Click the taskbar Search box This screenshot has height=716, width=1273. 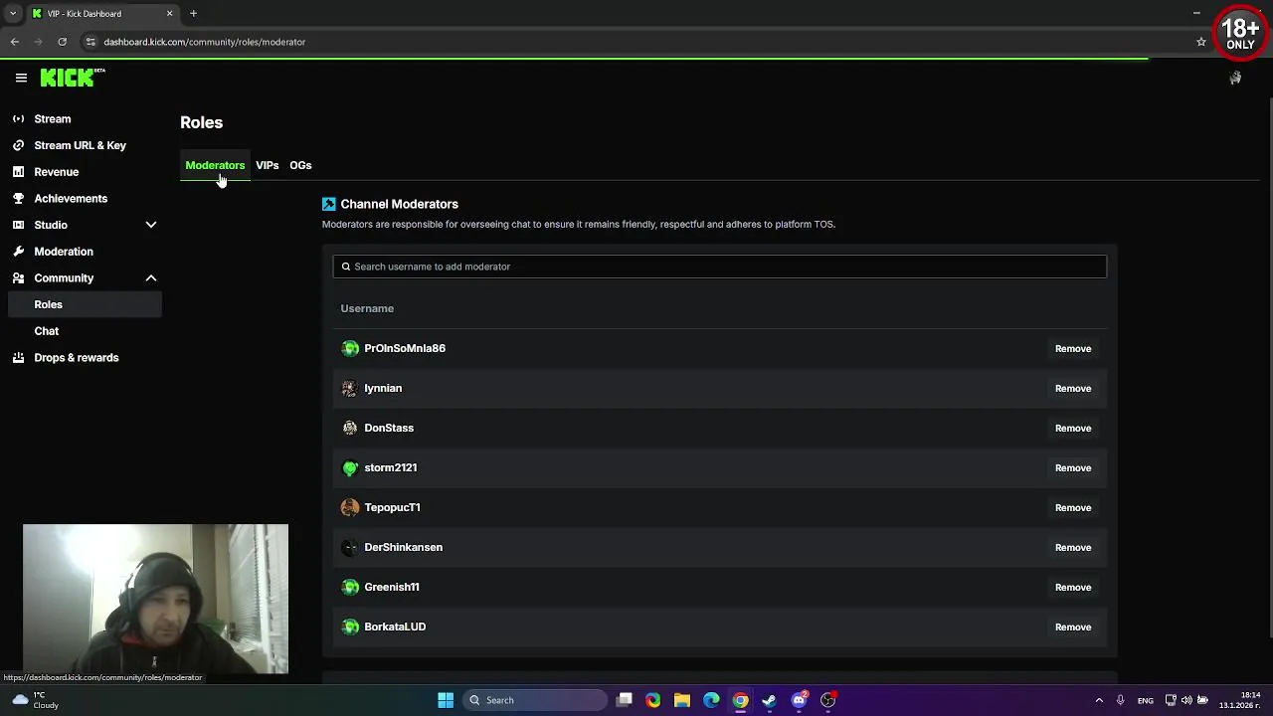535,700
